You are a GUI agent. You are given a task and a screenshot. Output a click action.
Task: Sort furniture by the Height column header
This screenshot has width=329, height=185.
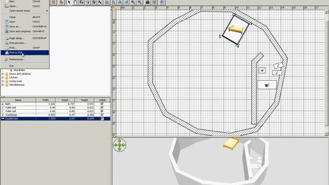[x=84, y=100]
